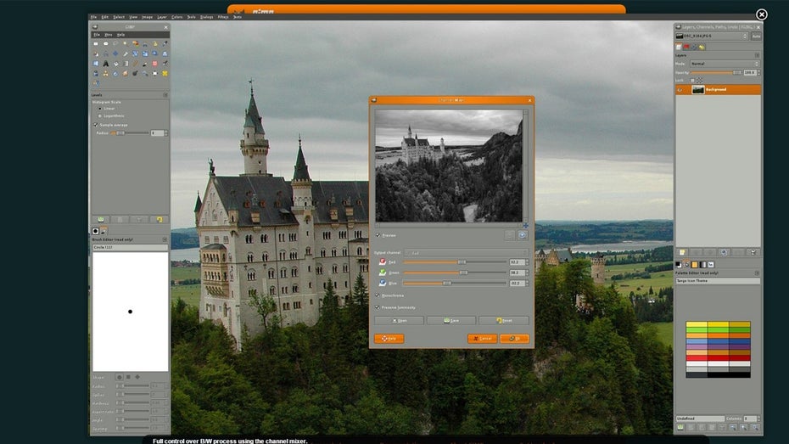
Task: Open the Colors menu
Action: click(176, 17)
